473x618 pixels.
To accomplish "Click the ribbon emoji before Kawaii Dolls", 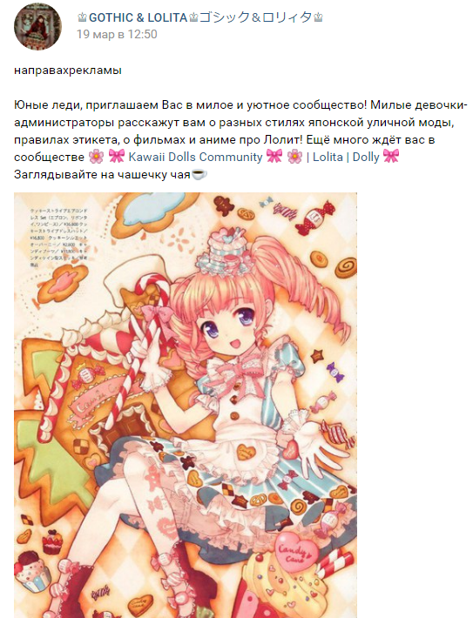I will click(117, 157).
